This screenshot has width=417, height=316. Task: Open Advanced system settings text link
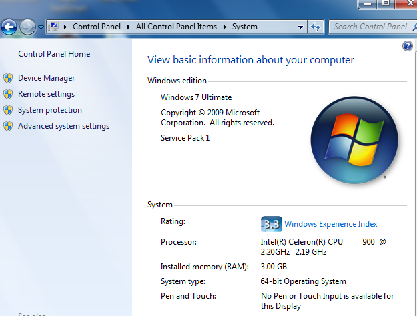pyautogui.click(x=63, y=126)
